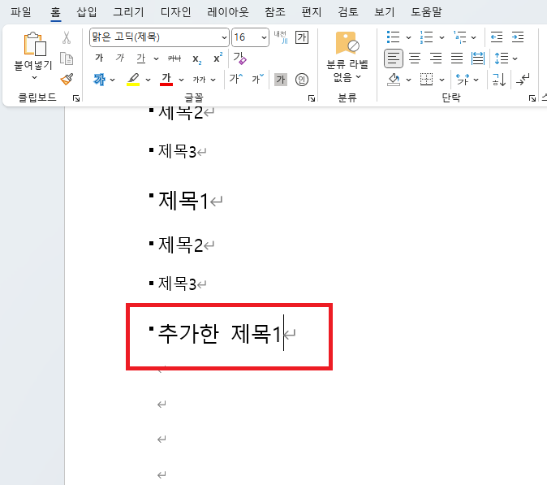This screenshot has width=547, height=485.
Task: Increase paragraph indent
Action: click(x=518, y=37)
